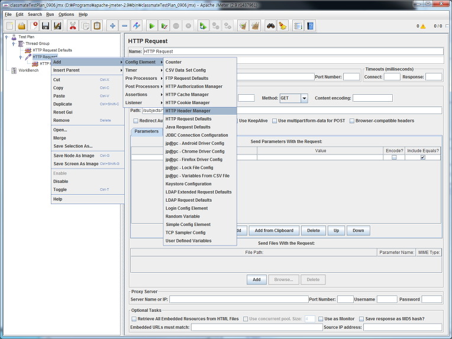Open the Listener submenu

click(143, 102)
